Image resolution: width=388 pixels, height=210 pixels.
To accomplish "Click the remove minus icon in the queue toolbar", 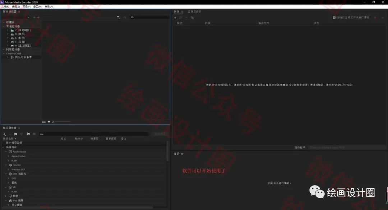I will point(186,18).
